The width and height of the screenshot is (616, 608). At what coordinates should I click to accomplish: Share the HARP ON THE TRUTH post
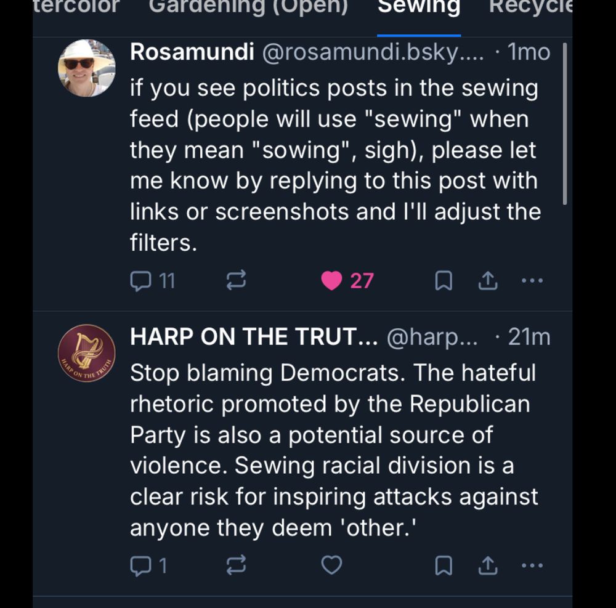pyautogui.click(x=488, y=565)
